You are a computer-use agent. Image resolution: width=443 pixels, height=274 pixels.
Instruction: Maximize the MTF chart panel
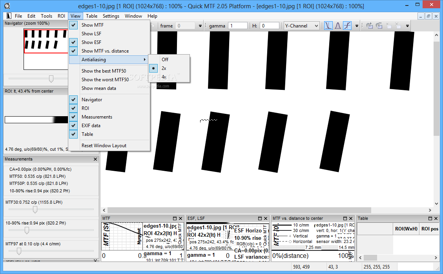[175, 218]
